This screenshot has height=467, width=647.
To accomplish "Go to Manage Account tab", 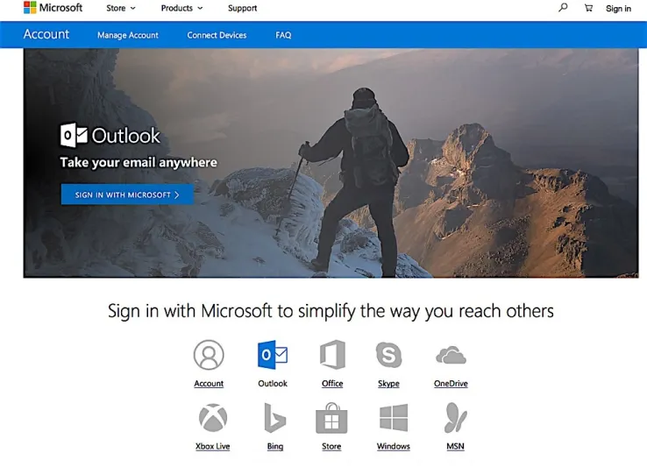I will coord(128,35).
